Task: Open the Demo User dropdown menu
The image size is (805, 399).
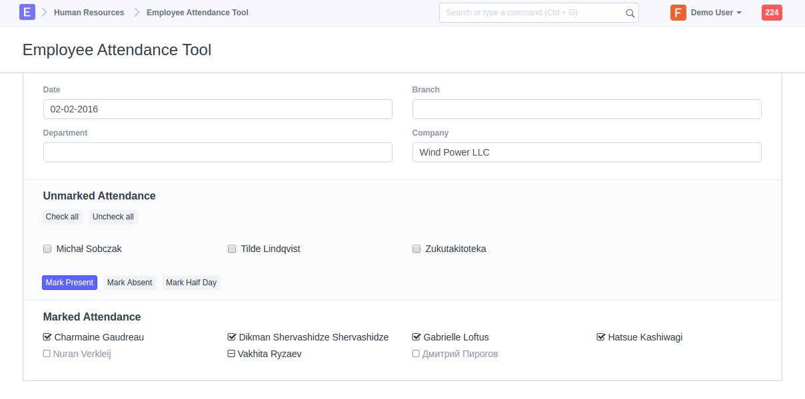Action: coord(716,13)
